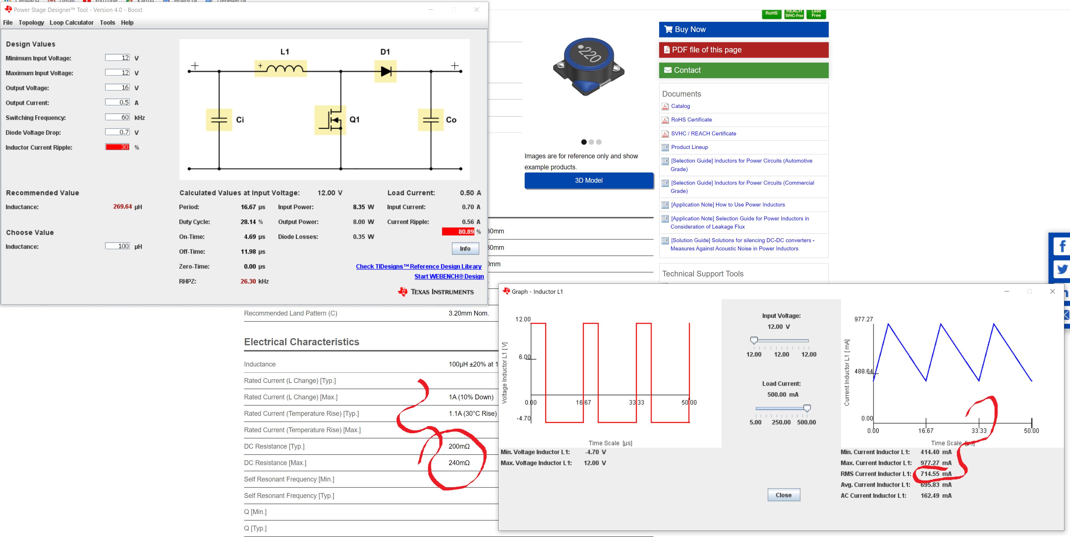Click the PDF icon beside SVHC / REACH Certificate
This screenshot has width=1070, height=537.
665,133
